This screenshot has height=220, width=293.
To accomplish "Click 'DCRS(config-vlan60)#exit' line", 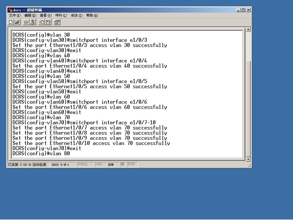I will [x=47, y=112].
